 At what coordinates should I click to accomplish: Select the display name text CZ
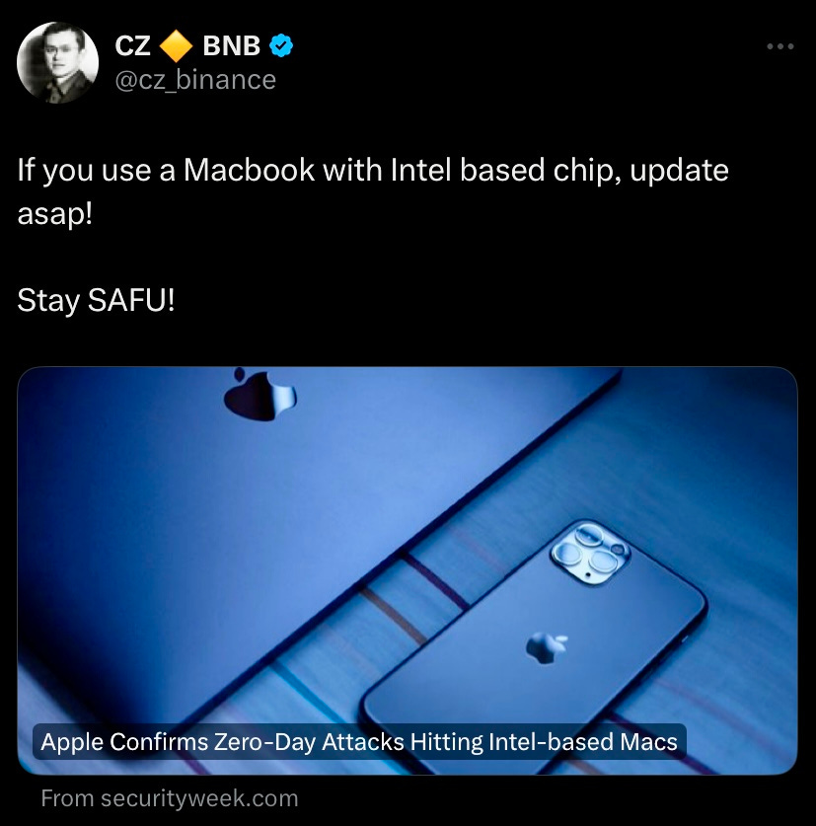[133, 45]
